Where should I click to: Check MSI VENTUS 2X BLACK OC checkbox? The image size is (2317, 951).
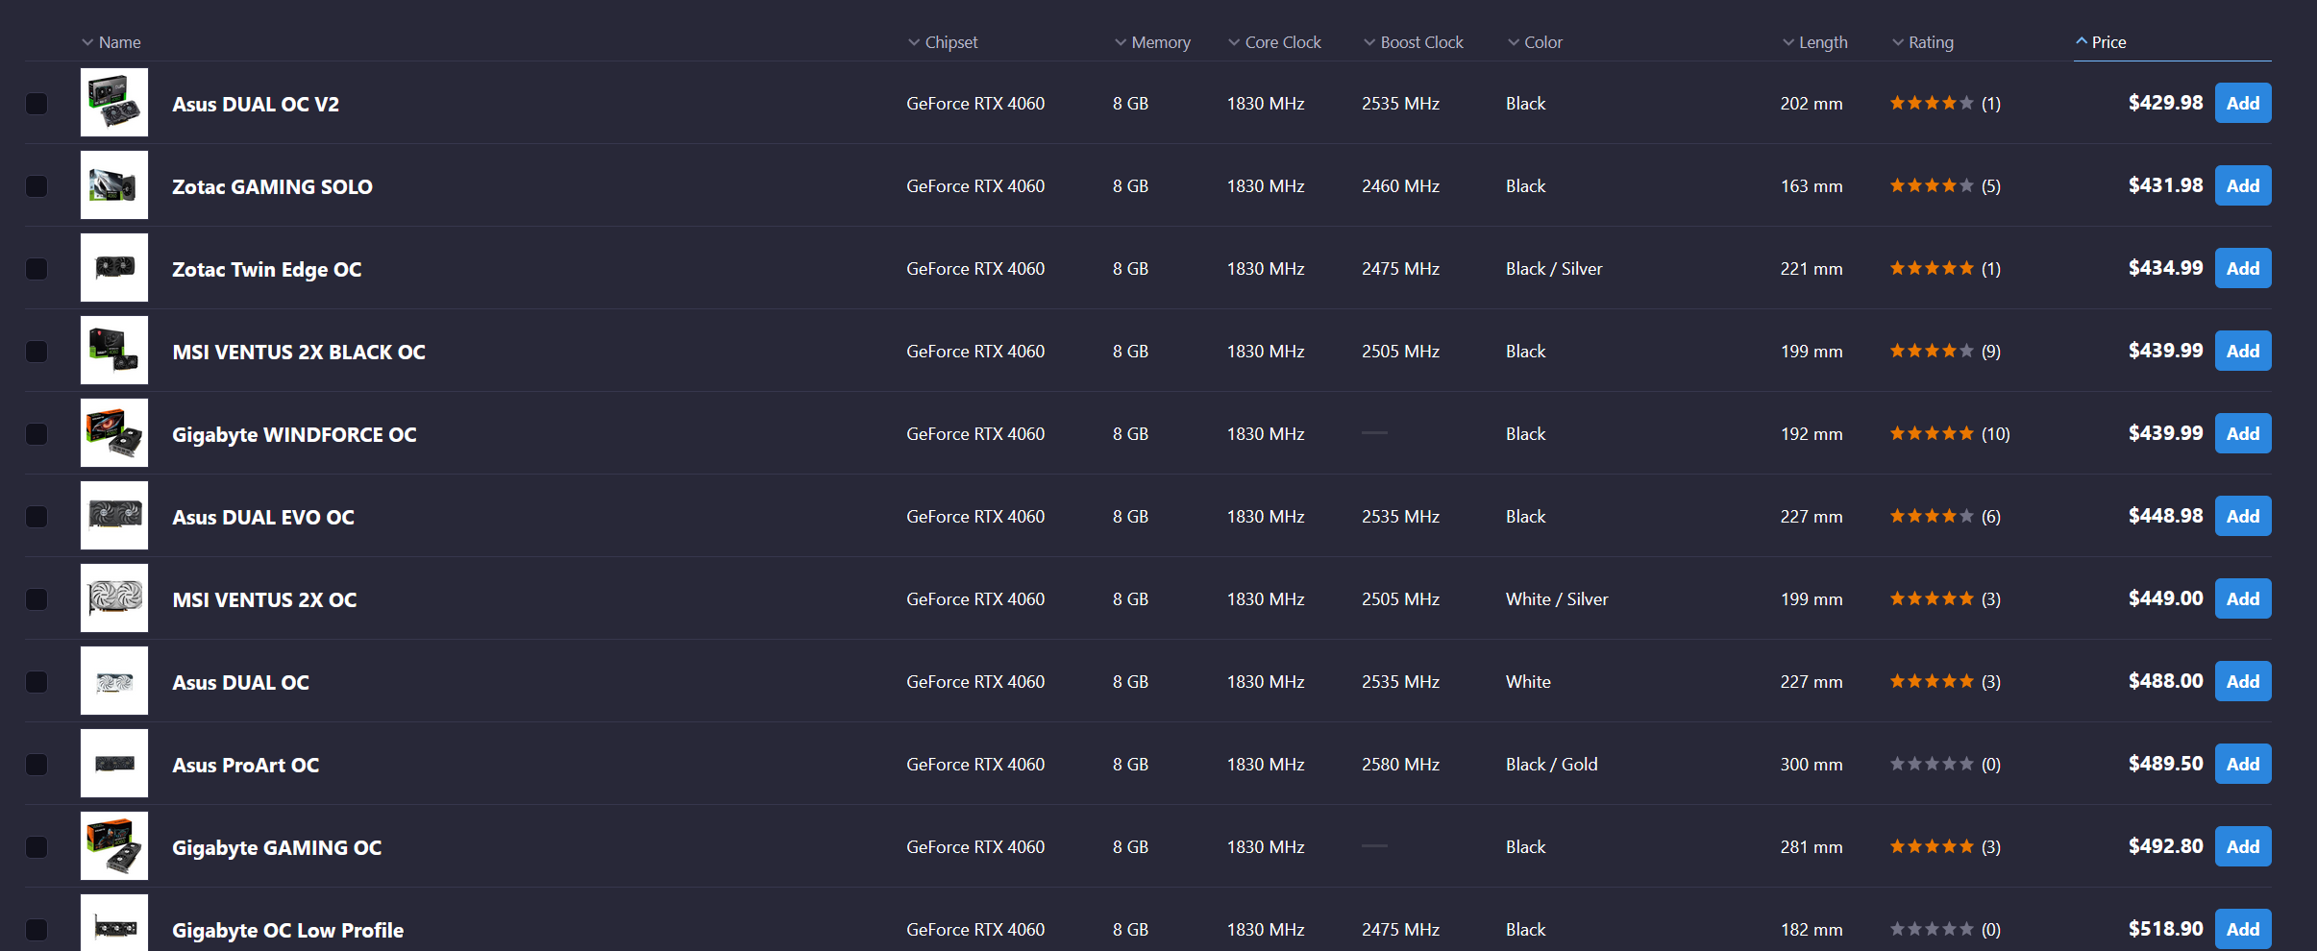tap(37, 351)
